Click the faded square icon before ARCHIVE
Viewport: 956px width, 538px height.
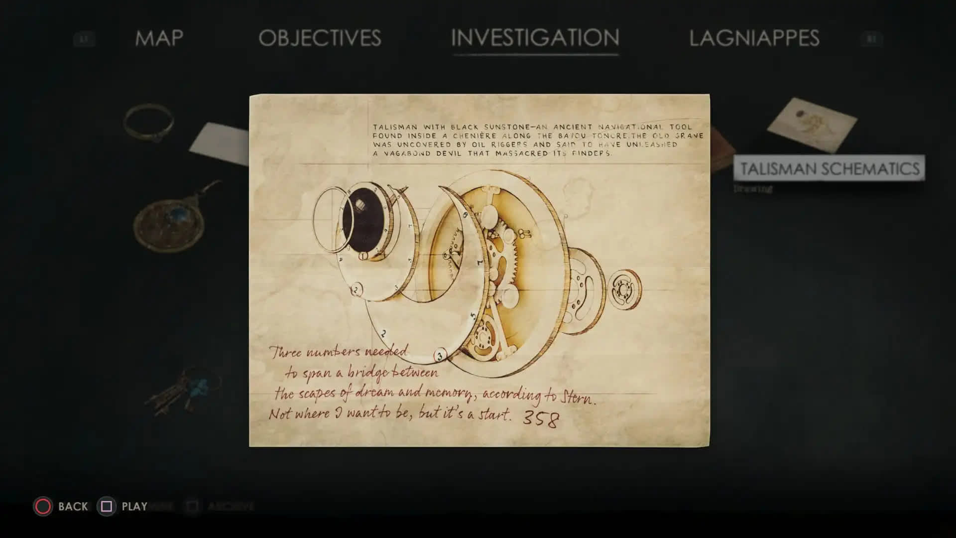pyautogui.click(x=193, y=506)
